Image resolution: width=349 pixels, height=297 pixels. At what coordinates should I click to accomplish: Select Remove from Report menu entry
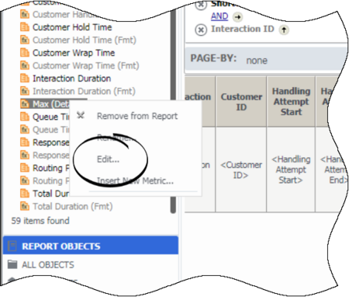point(137,116)
